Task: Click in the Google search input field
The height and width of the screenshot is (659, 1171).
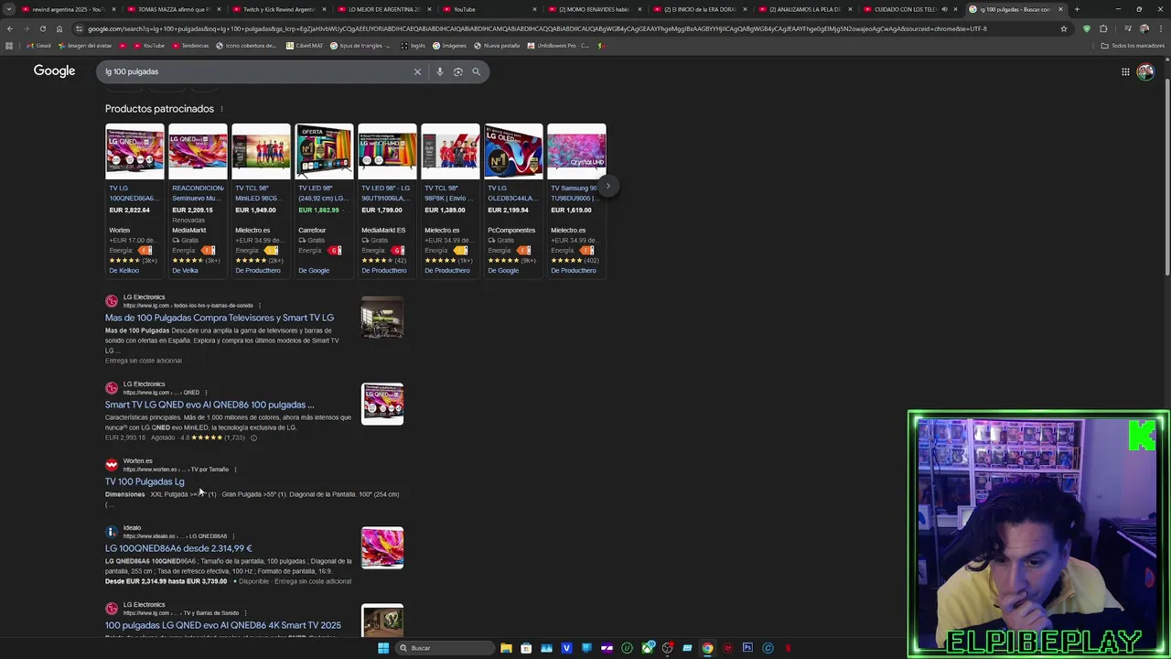Action: 256,71
